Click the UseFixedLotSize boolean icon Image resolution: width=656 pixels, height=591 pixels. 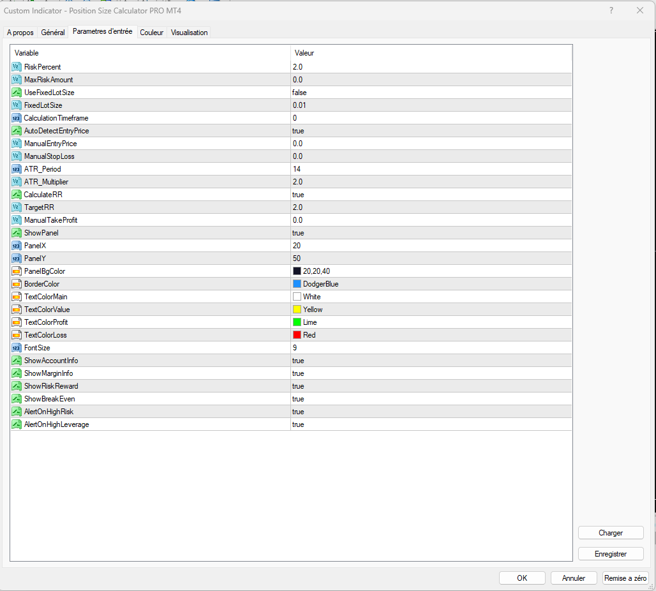[17, 93]
